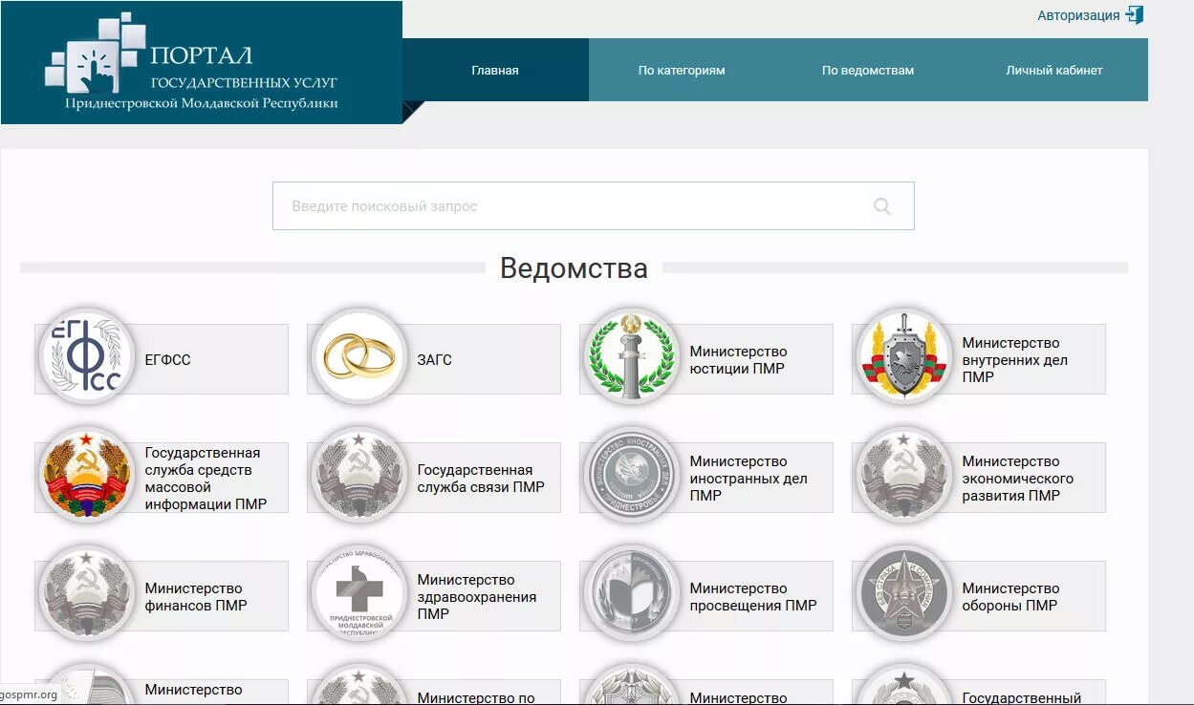The height and width of the screenshot is (705, 1194).
Task: Click the Государственная служба связи ПМР emblem
Action: tap(358, 475)
